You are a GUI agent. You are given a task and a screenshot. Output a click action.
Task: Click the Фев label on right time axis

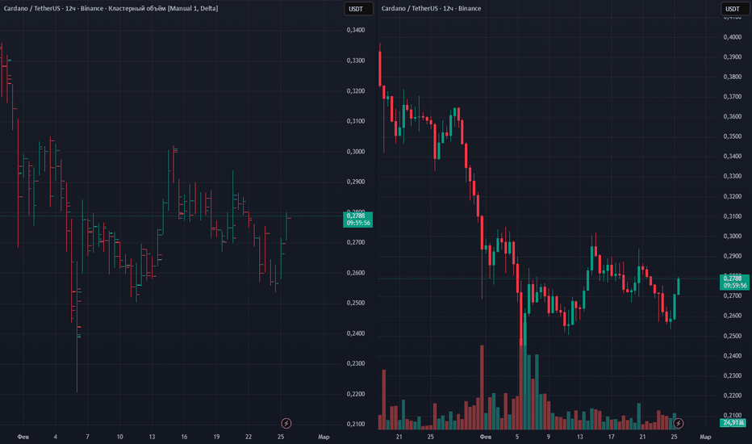tap(485, 437)
